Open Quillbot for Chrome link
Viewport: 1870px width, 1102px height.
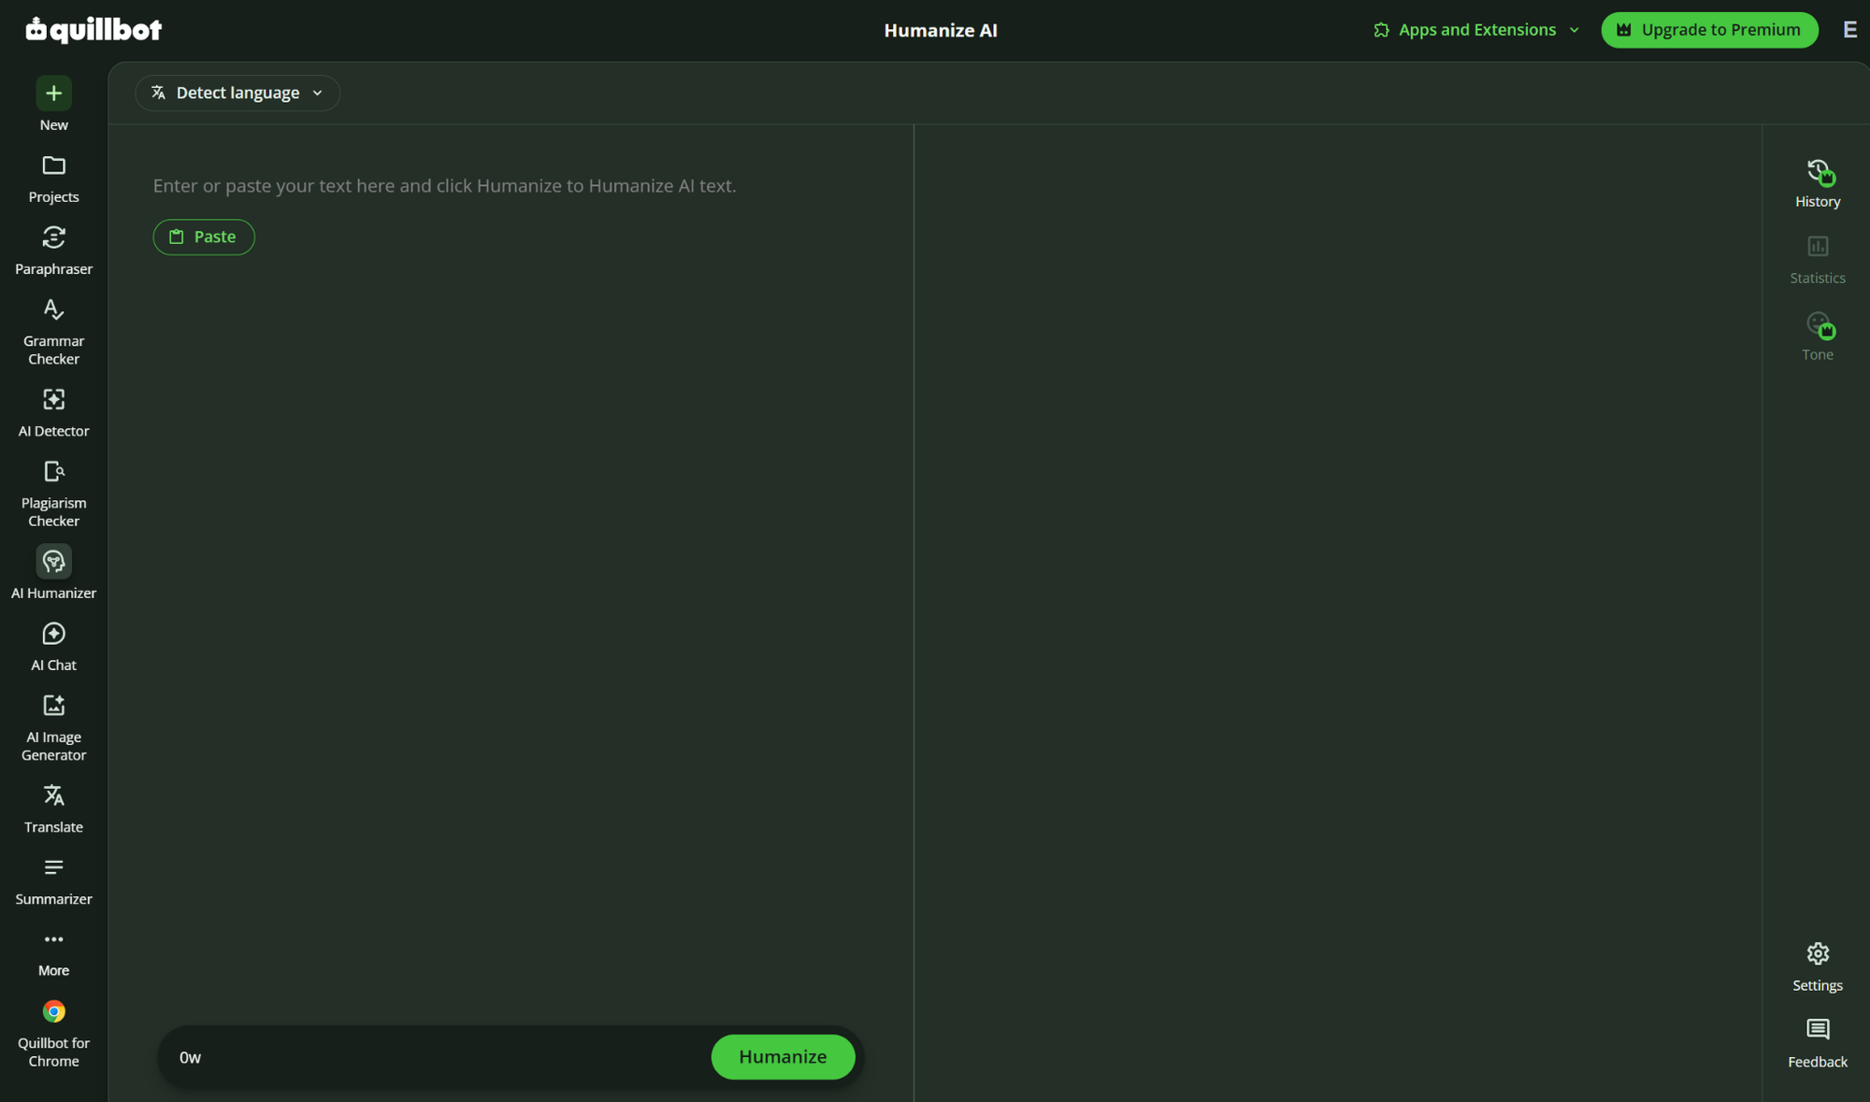point(53,1034)
